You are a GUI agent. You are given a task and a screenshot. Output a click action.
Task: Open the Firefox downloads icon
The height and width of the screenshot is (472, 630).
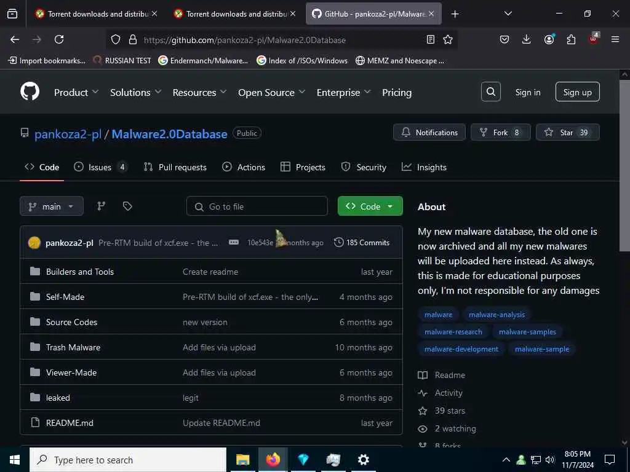(527, 39)
